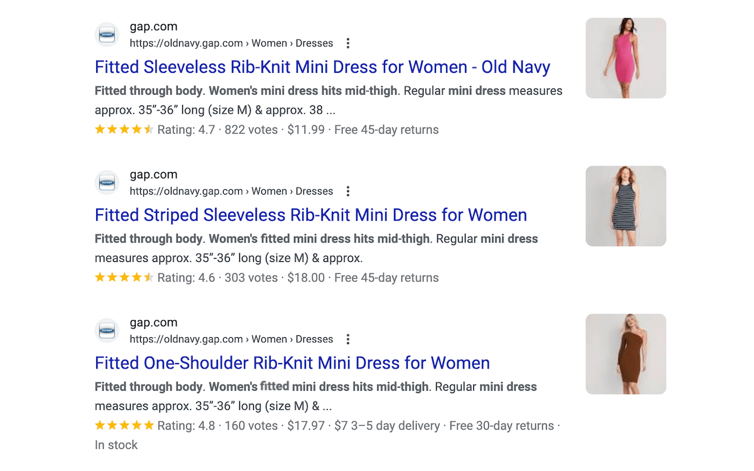The height and width of the screenshot is (471, 754).
Task: Open three-dot menu for first result
Action: (348, 43)
